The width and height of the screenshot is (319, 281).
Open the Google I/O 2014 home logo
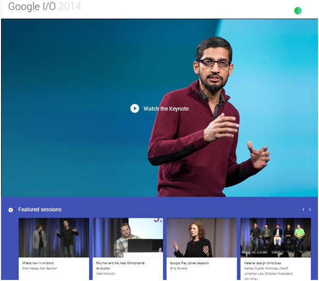click(45, 6)
